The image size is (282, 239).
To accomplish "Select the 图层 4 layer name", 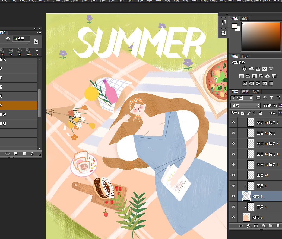I will 257,196.
